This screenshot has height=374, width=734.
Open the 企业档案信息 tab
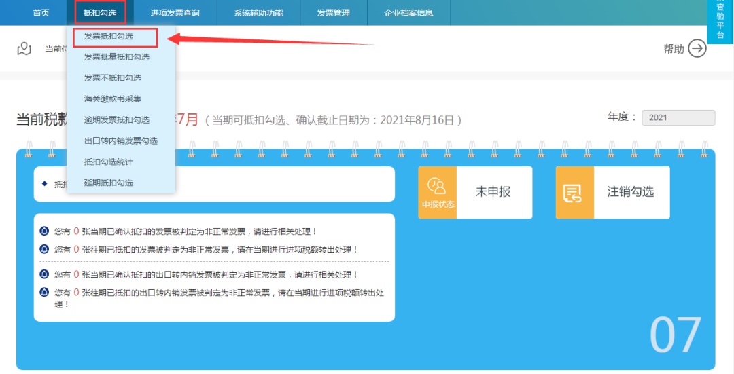click(408, 13)
